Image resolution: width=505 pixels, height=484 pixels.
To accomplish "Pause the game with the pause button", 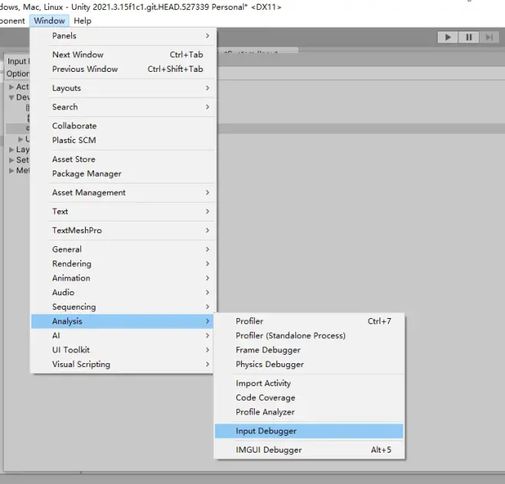I will pos(468,37).
